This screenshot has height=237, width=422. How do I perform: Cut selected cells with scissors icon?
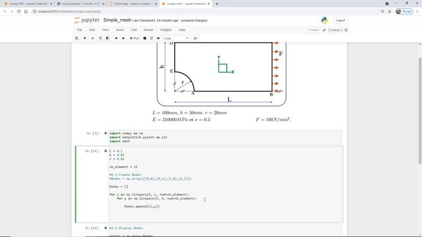(93, 38)
